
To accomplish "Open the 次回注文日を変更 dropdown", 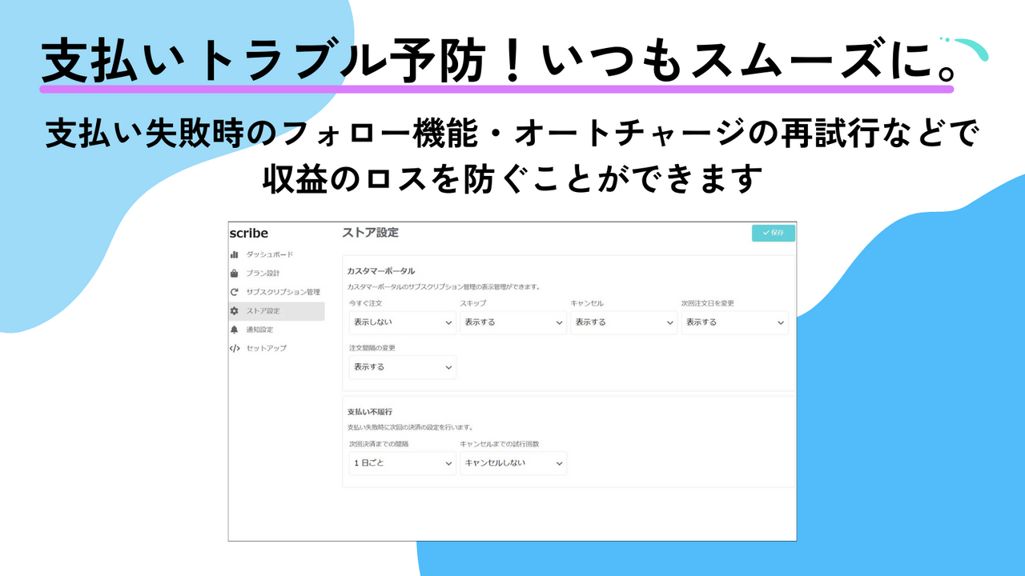I will click(735, 322).
